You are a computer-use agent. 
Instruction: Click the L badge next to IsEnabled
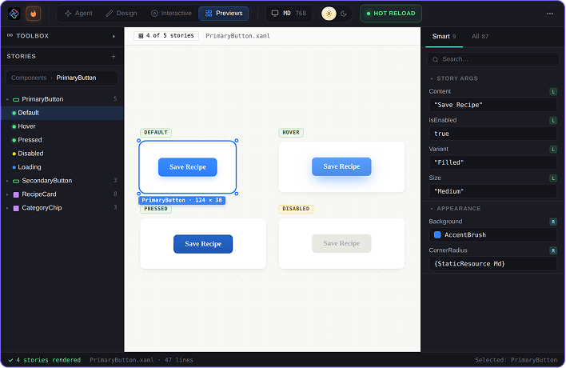point(553,121)
